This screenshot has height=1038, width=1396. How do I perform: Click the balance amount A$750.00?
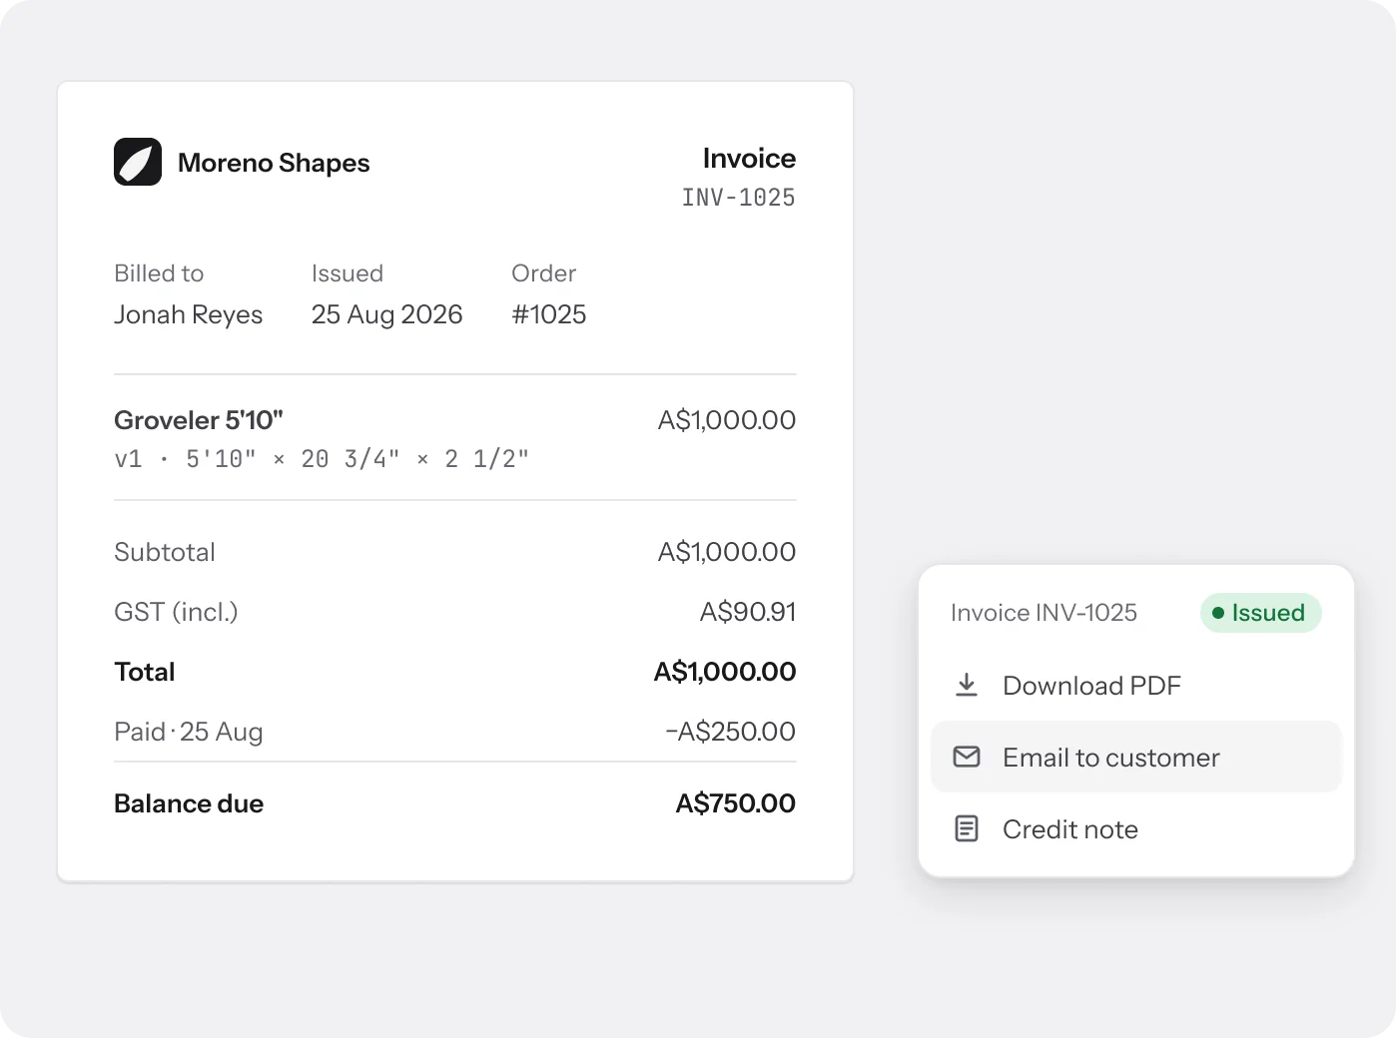coord(736,803)
